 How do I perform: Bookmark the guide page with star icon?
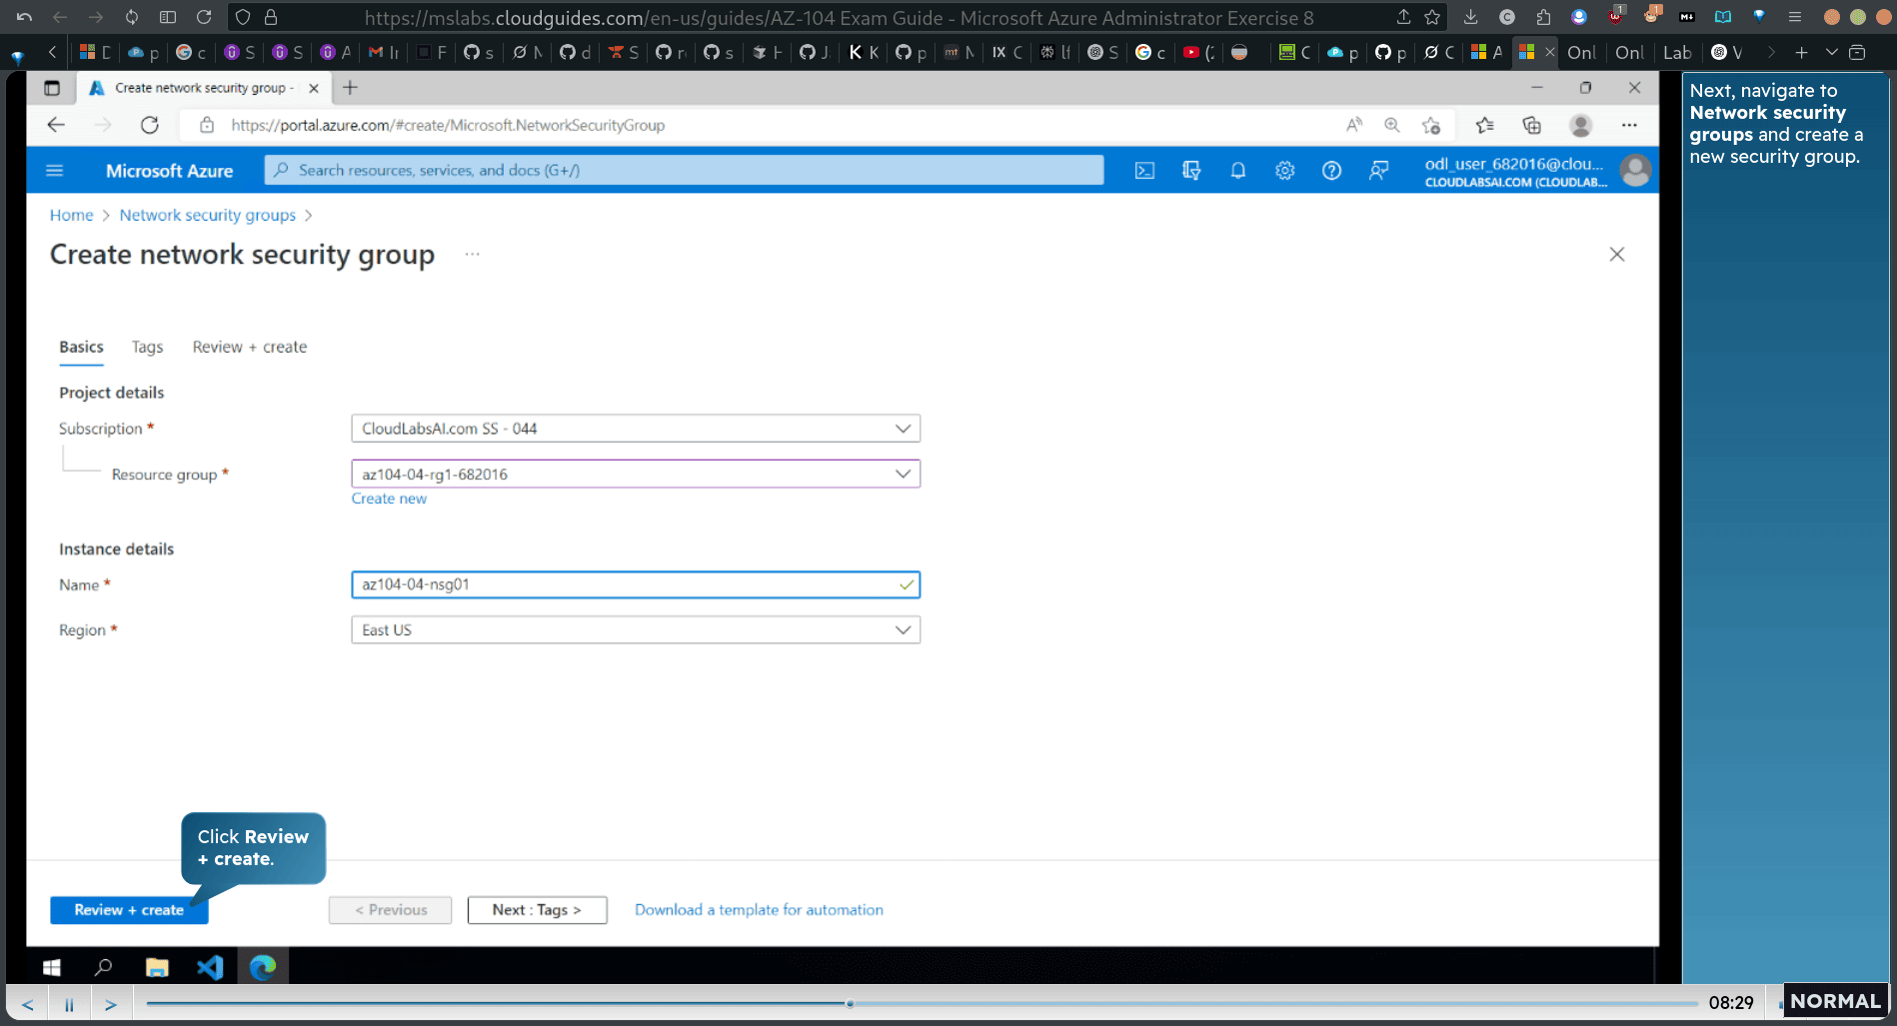(x=1432, y=17)
